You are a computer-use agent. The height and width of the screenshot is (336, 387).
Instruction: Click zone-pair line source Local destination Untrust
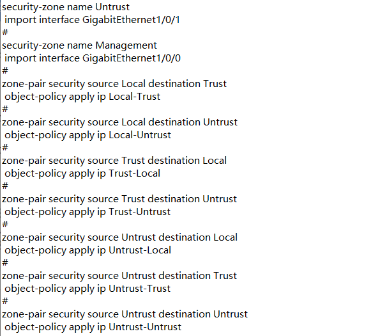coord(119,122)
